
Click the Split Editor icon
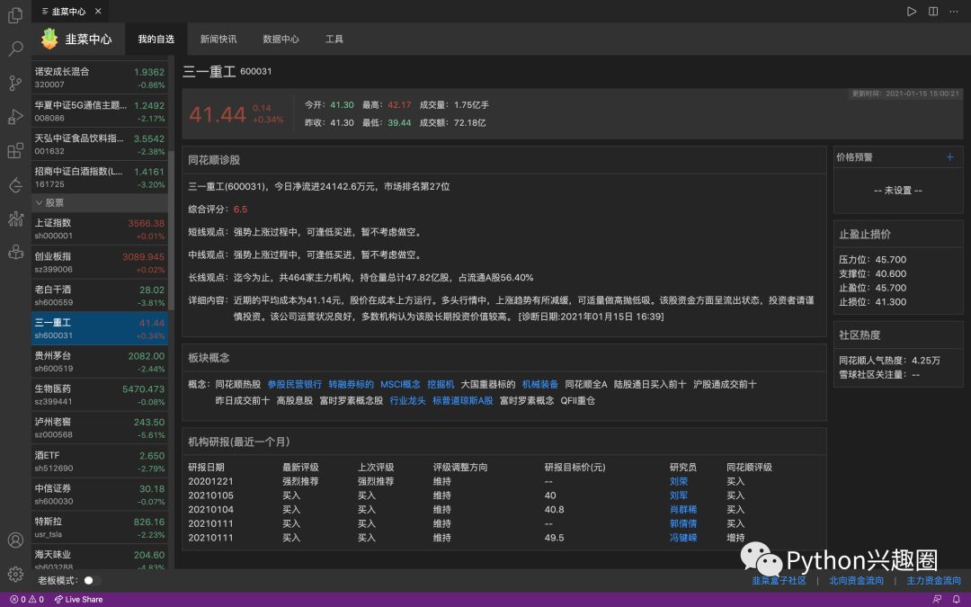[x=933, y=11]
